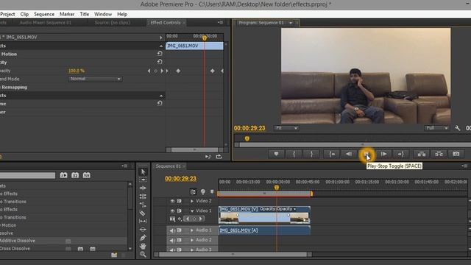Mute Audio 1 track output speaker

pos(172,230)
